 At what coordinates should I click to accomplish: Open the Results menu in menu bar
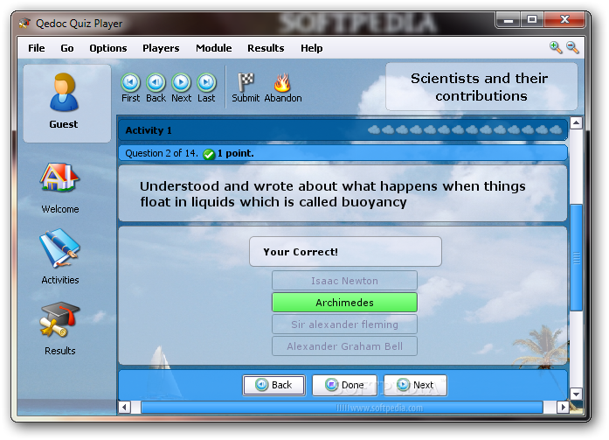coord(266,48)
